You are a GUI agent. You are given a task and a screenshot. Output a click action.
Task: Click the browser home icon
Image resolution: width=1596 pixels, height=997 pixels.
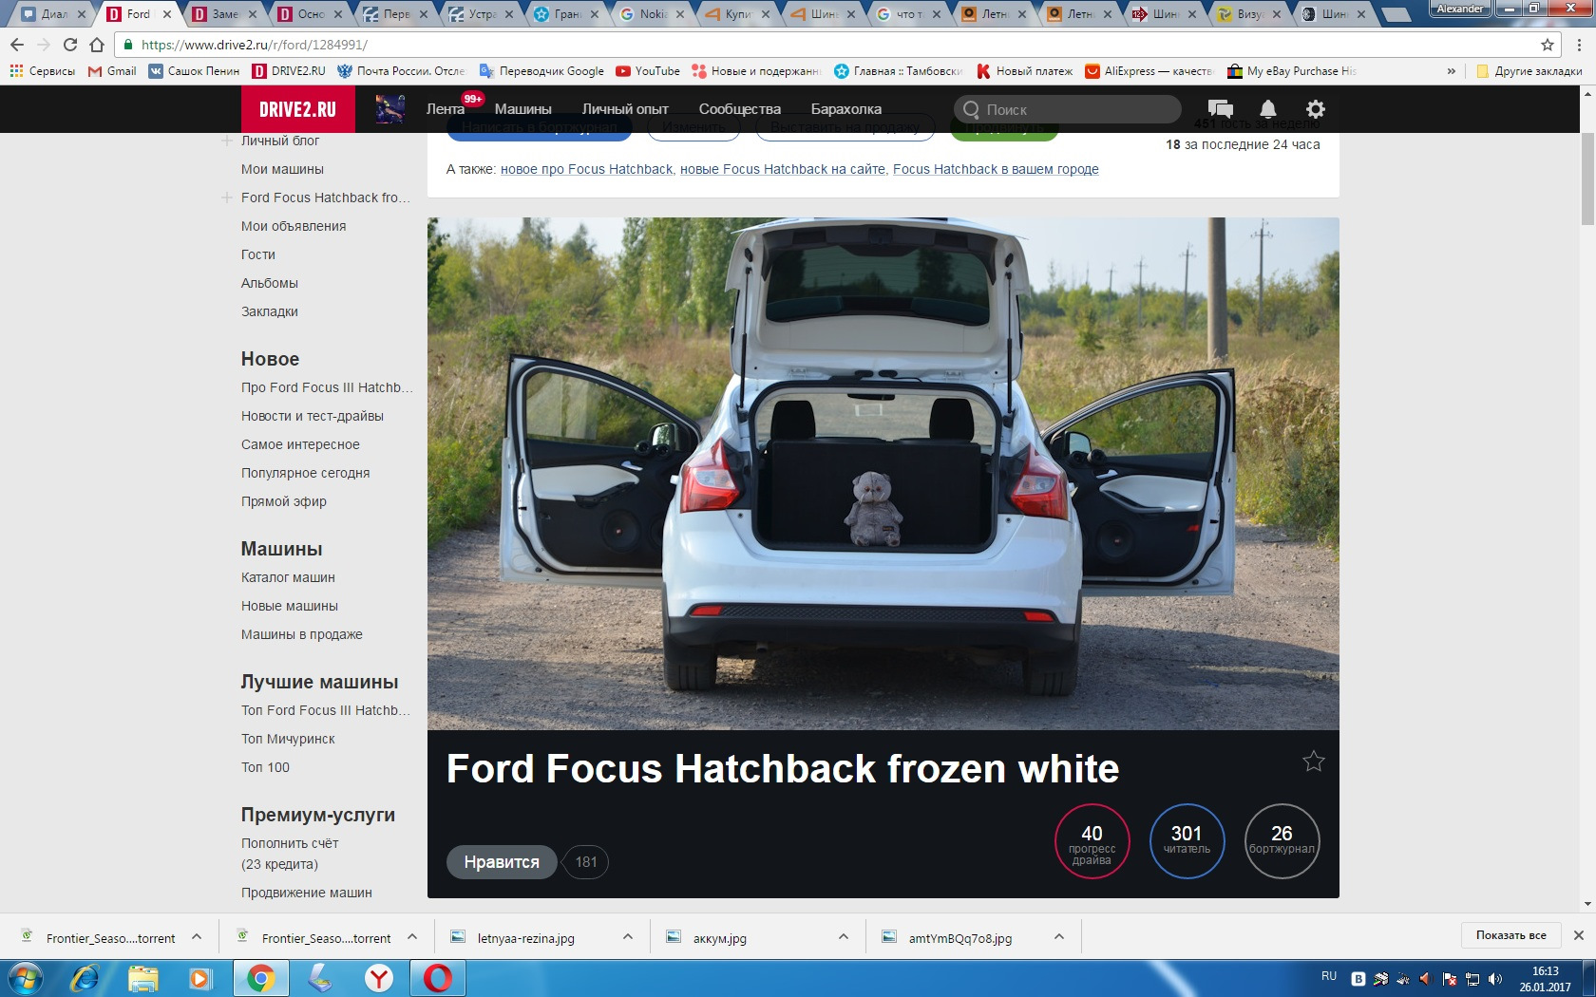(x=96, y=45)
